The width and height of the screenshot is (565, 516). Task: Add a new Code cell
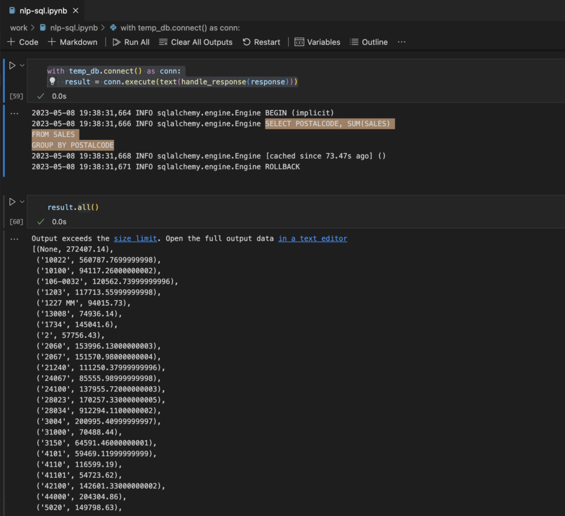[23, 42]
